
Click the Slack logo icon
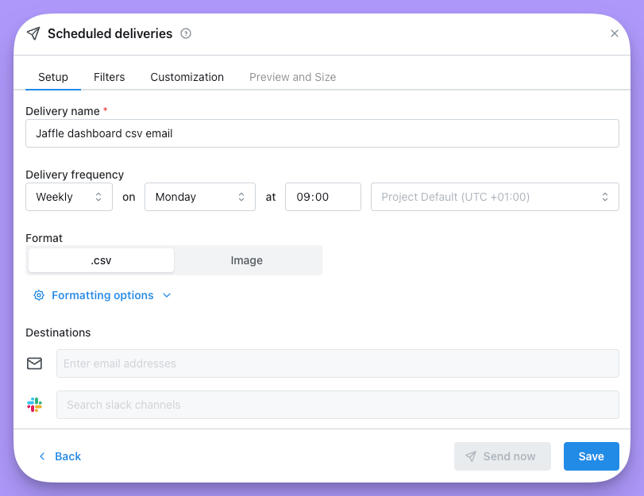[34, 405]
